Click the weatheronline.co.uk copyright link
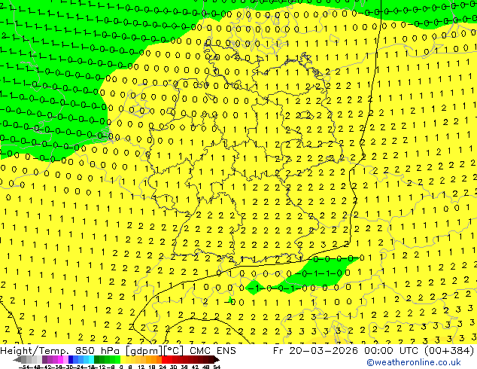This screenshot has height=369, width=477. click(x=413, y=362)
